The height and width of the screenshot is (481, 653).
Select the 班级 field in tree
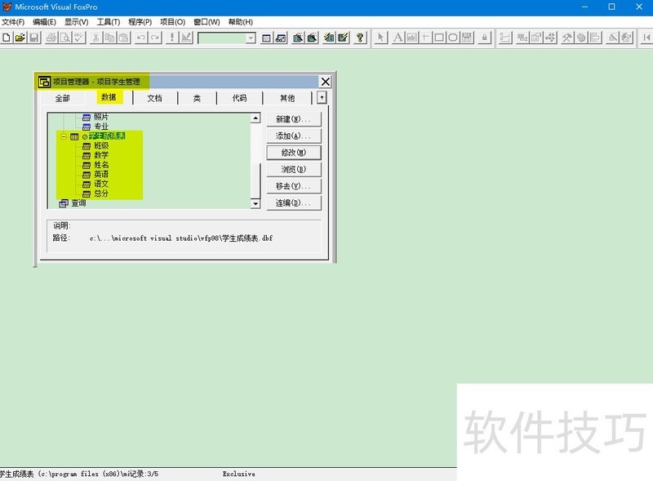[100, 145]
